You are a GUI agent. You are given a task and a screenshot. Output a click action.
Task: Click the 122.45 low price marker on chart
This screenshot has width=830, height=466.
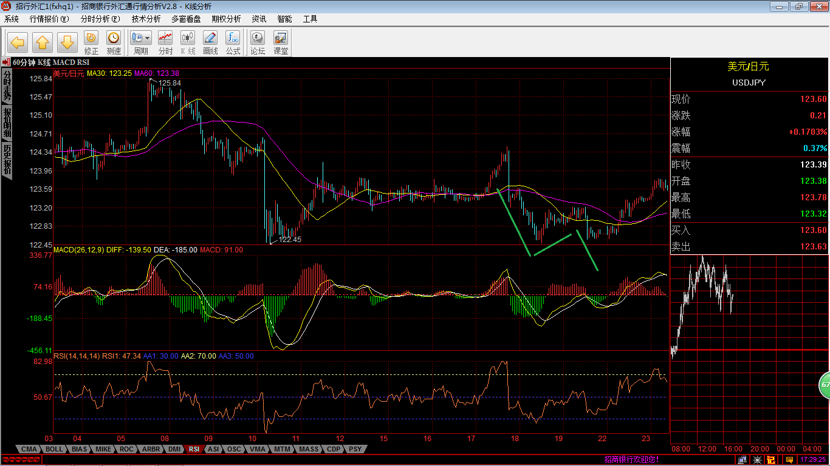290,240
